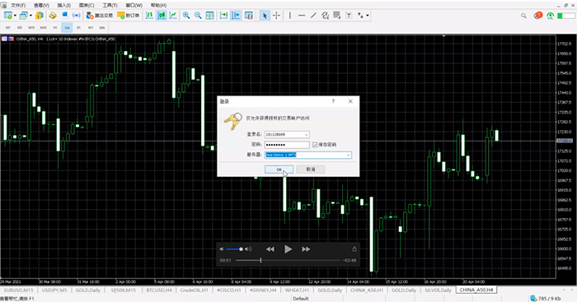Screen dimensions: 577x302
Task: Click the tile windows grid icon
Action: (x=209, y=16)
